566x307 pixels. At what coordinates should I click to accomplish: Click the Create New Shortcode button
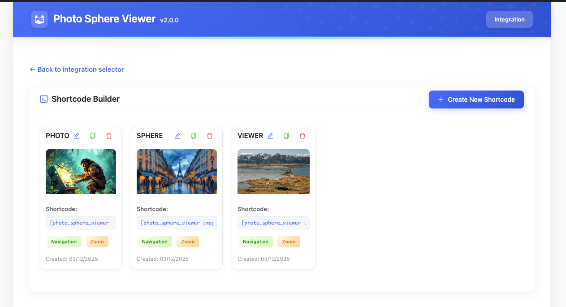coord(476,99)
